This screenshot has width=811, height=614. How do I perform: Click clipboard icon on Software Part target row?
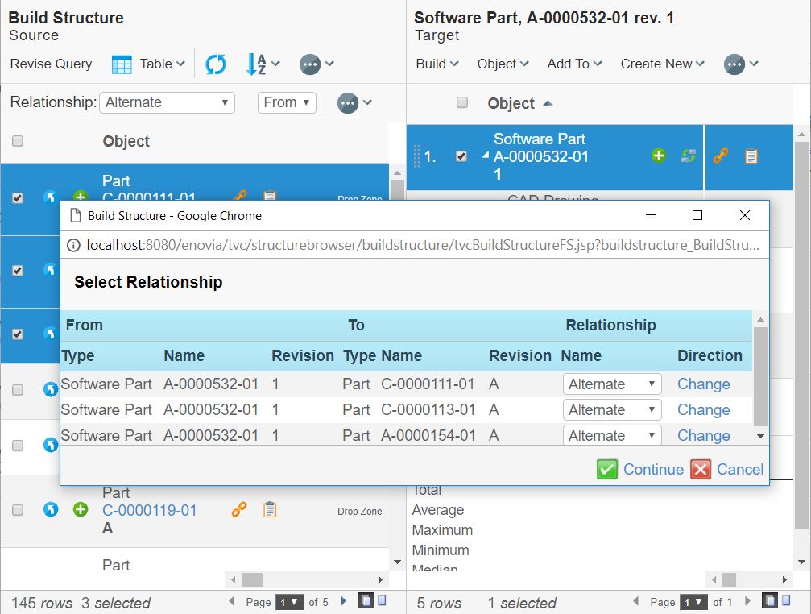pos(751,156)
